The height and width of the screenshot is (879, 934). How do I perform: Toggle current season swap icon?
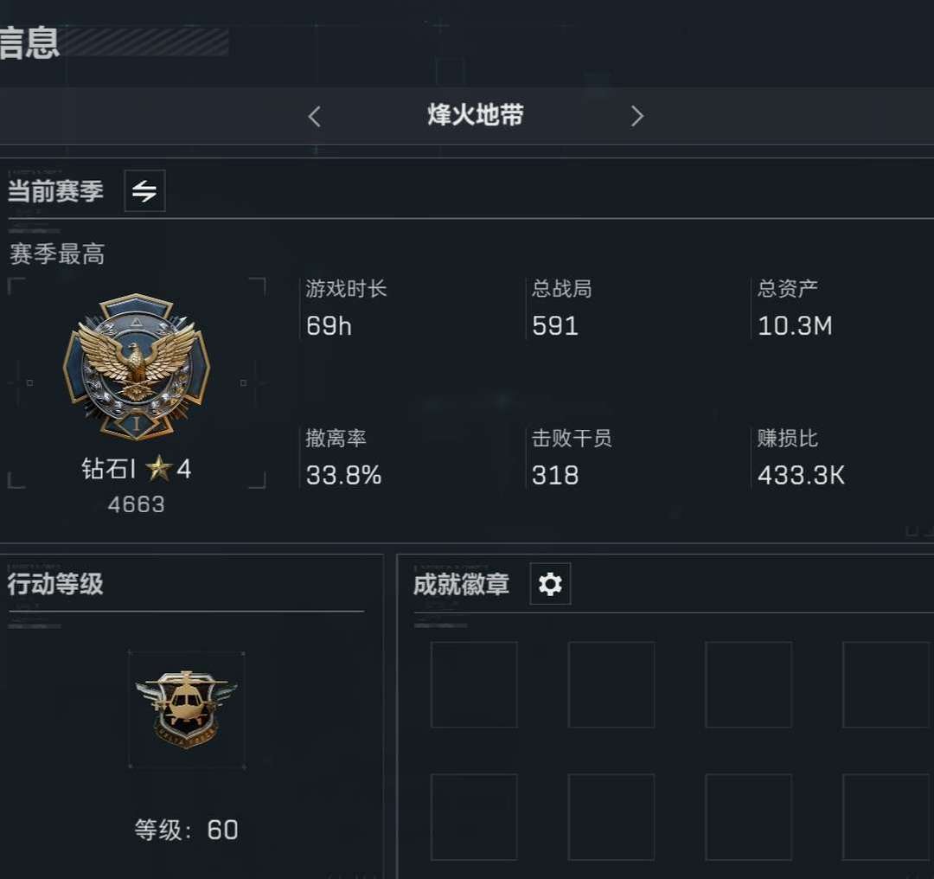pyautogui.click(x=144, y=190)
